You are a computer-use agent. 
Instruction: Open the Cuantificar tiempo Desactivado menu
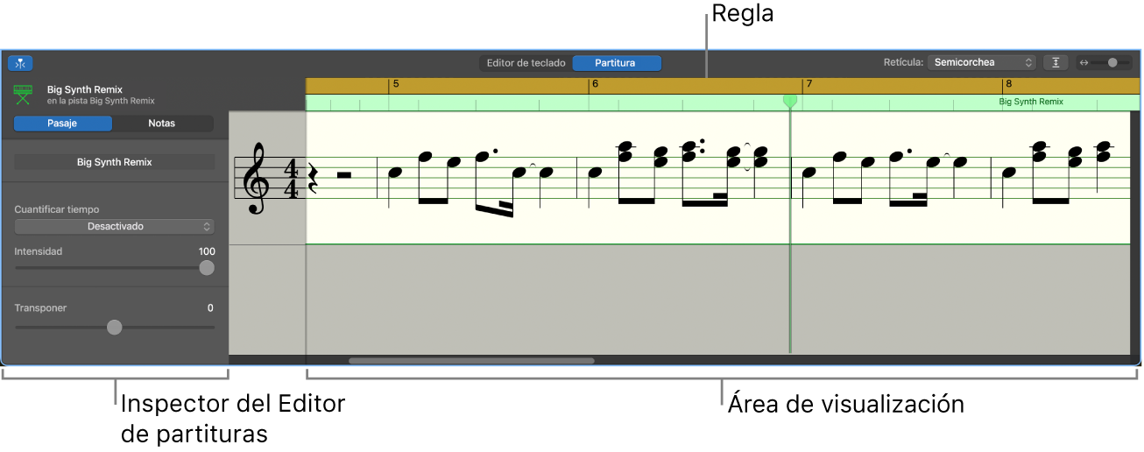click(115, 226)
